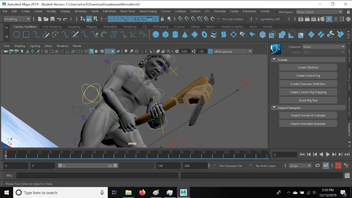
Task: Click the Play forwards button
Action: tap(328, 154)
